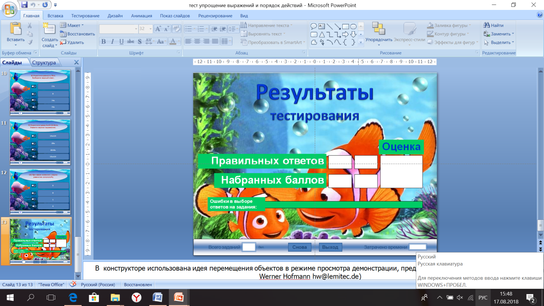Open Контур фигуры shape outline menu
Image resolution: width=544 pixels, height=306 pixels.
(449, 34)
